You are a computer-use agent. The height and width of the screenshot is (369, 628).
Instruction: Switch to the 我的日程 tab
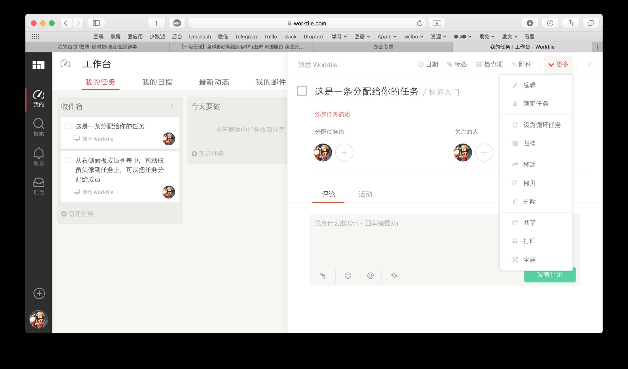point(157,82)
